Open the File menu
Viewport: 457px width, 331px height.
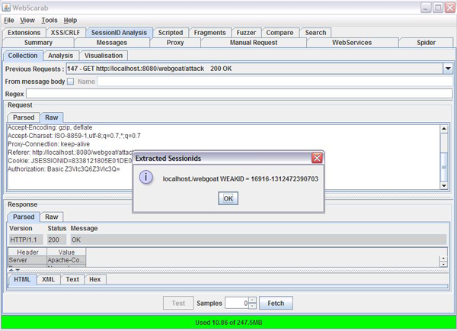(x=9, y=21)
